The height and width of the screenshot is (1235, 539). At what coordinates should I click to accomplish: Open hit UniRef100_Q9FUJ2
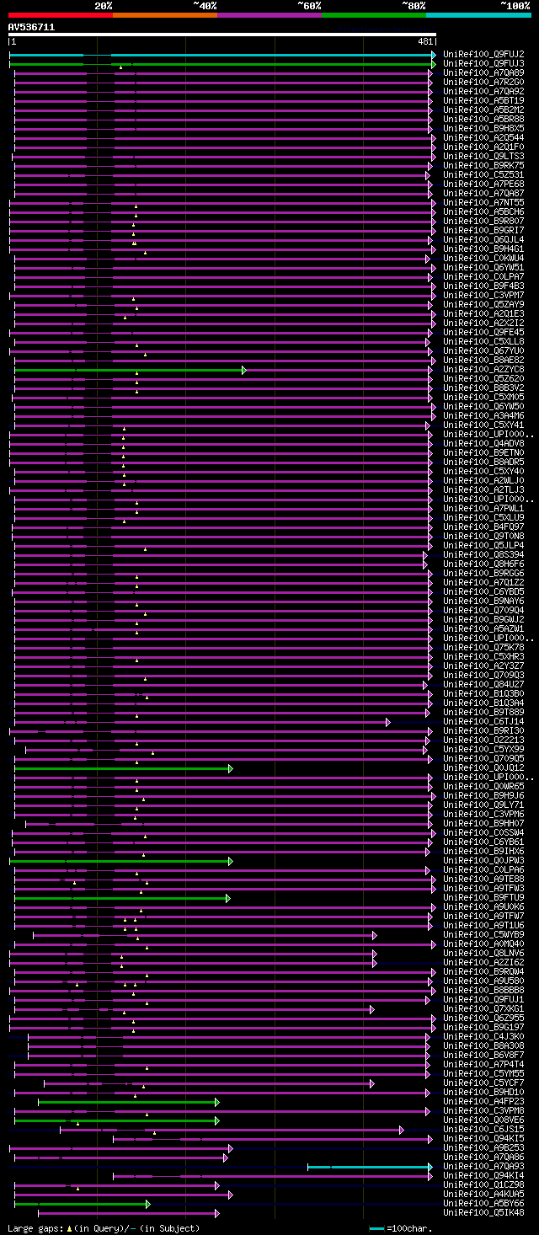click(x=484, y=54)
